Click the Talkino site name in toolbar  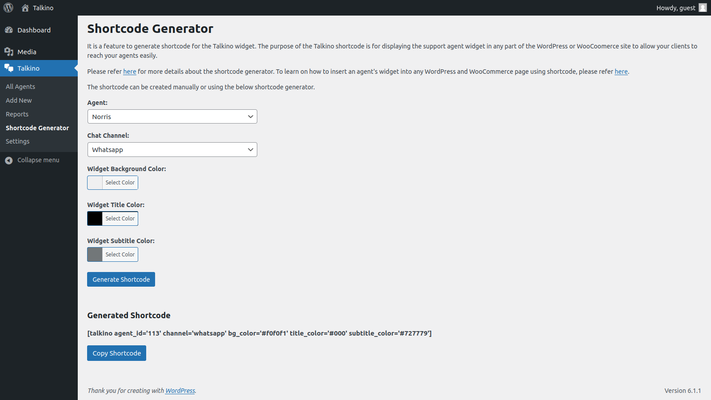(43, 8)
